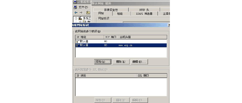This screenshot has width=242, height=103.
Task: Switch to the 网站 tab
Action: point(101,14)
